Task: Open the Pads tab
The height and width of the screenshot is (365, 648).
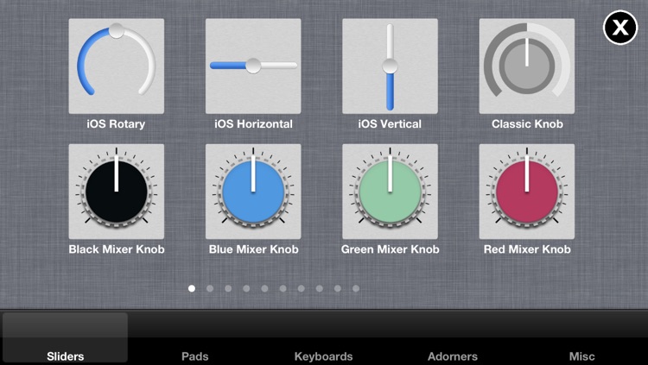Action: [194, 338]
